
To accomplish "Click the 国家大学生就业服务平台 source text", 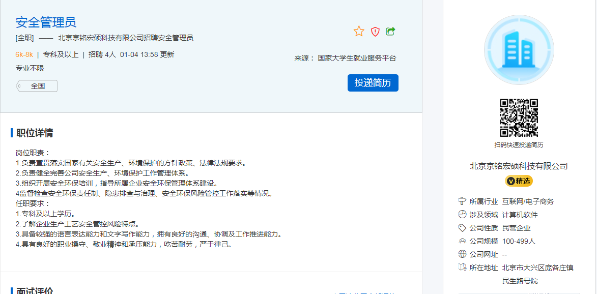I will pyautogui.click(x=357, y=58).
